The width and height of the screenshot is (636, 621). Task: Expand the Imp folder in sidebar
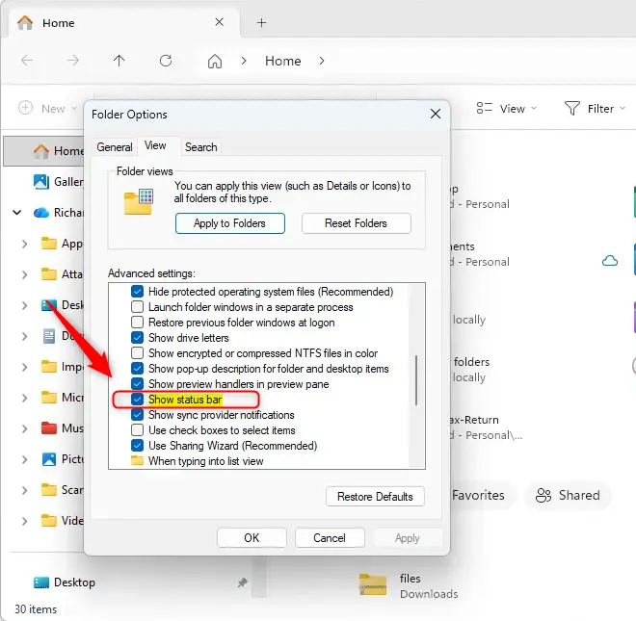pos(25,367)
